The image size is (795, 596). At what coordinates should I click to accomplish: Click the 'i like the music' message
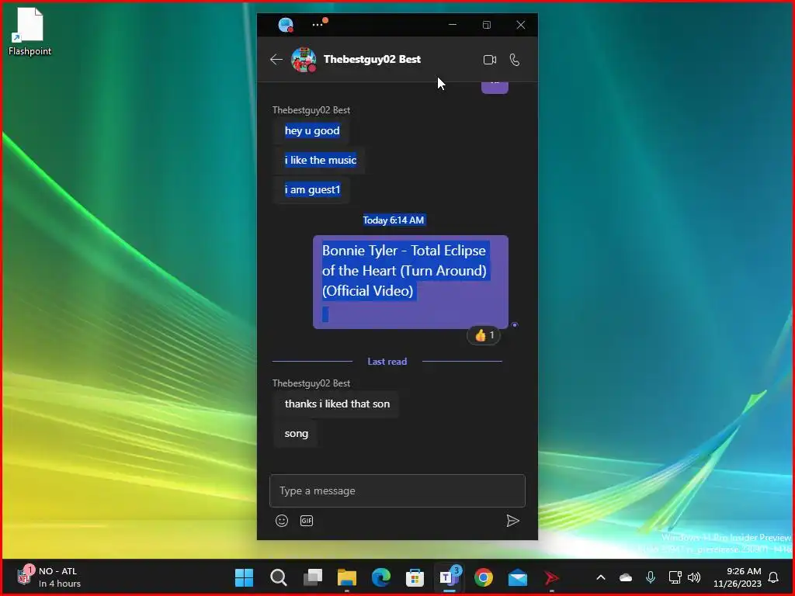(x=321, y=160)
